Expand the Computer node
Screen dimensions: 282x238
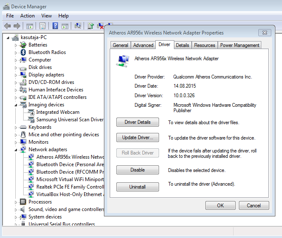pyautogui.click(x=16, y=60)
